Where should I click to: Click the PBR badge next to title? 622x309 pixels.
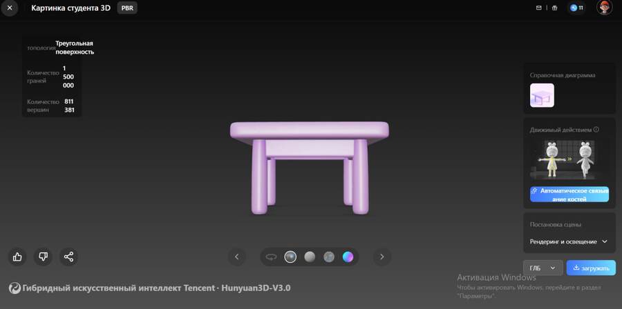pos(127,8)
